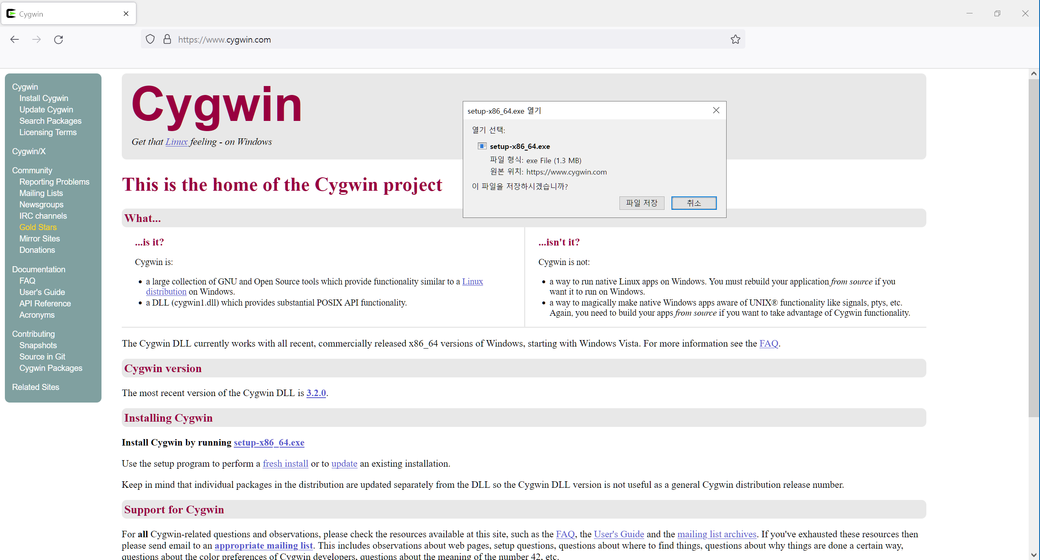
Task: Click the scrollbar down arrow
Action: [1034, 555]
